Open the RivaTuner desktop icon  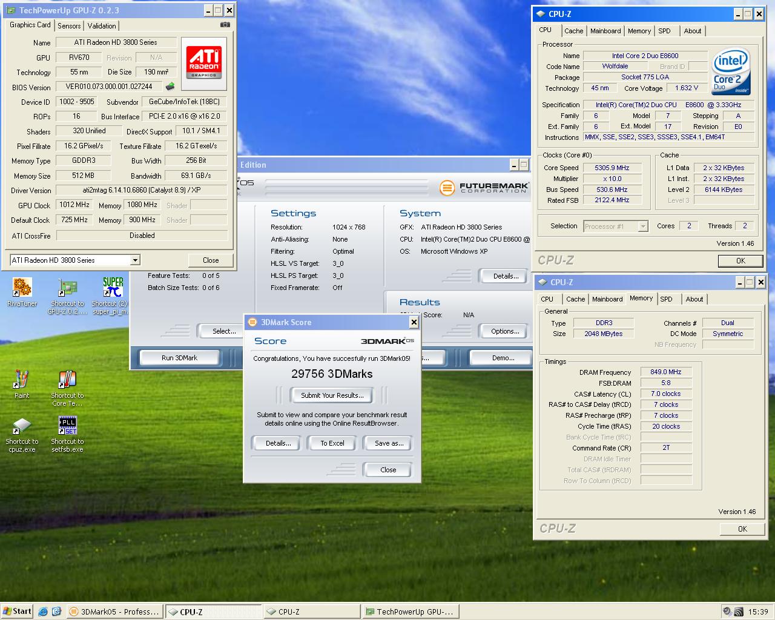click(x=22, y=292)
